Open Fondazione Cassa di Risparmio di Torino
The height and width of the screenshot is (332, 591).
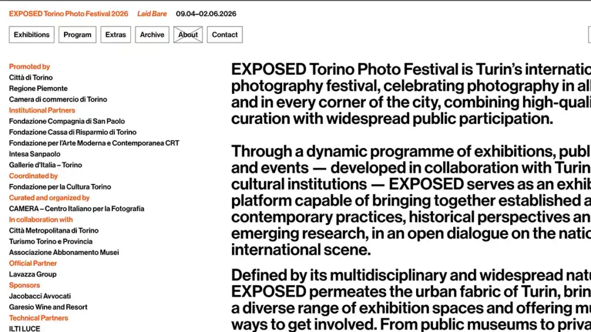click(73, 132)
